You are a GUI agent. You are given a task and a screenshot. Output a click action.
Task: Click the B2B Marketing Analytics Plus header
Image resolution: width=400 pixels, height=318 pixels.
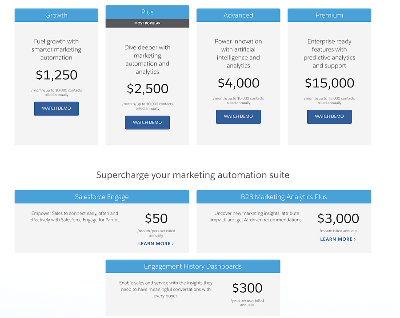tap(284, 197)
